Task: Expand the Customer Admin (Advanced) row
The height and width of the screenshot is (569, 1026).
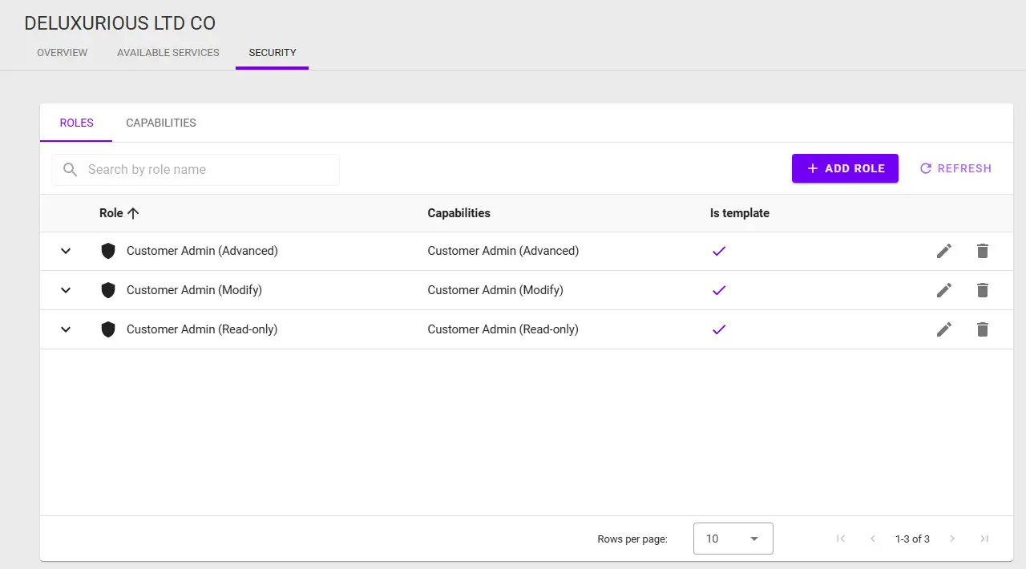Action: tap(66, 251)
